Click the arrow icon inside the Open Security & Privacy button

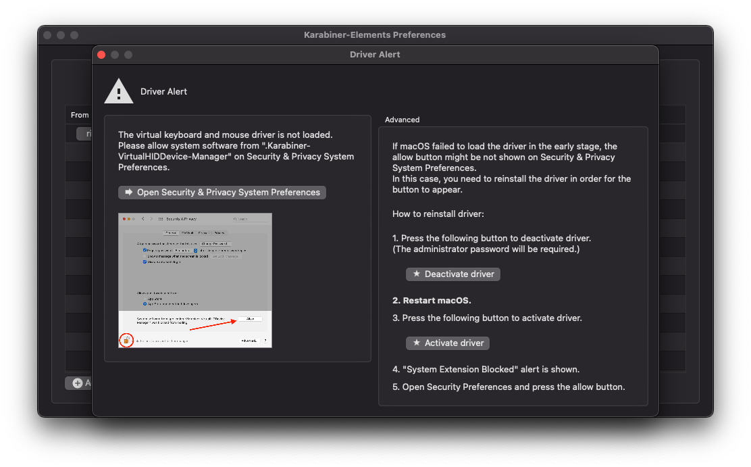click(x=128, y=192)
